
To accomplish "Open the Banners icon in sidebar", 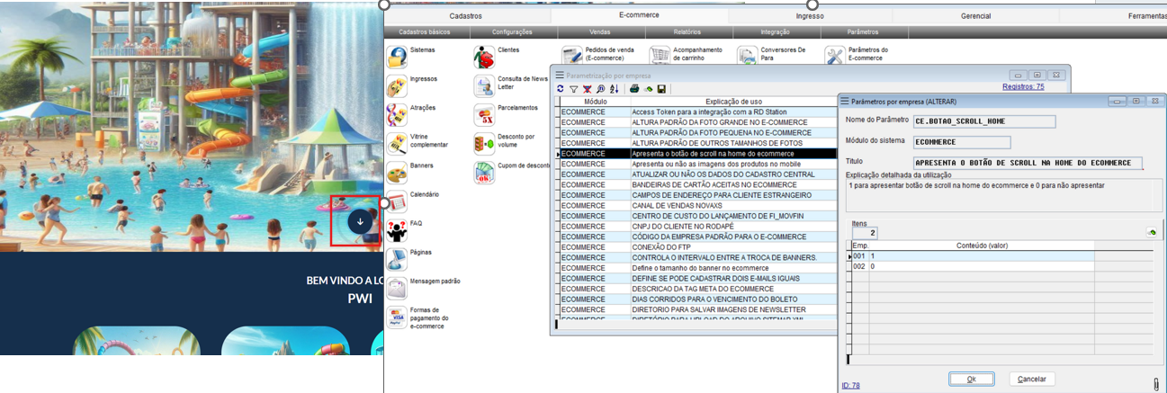I will coord(397,173).
